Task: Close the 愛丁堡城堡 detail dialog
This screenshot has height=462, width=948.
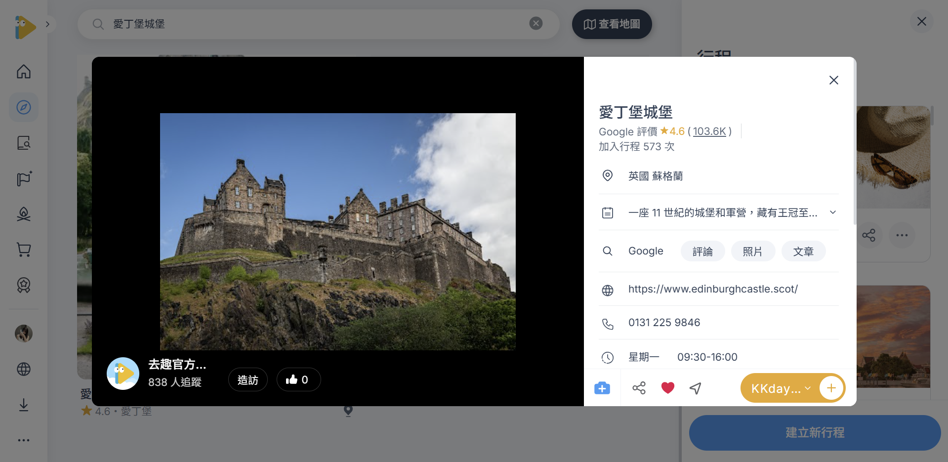Action: coord(834,80)
